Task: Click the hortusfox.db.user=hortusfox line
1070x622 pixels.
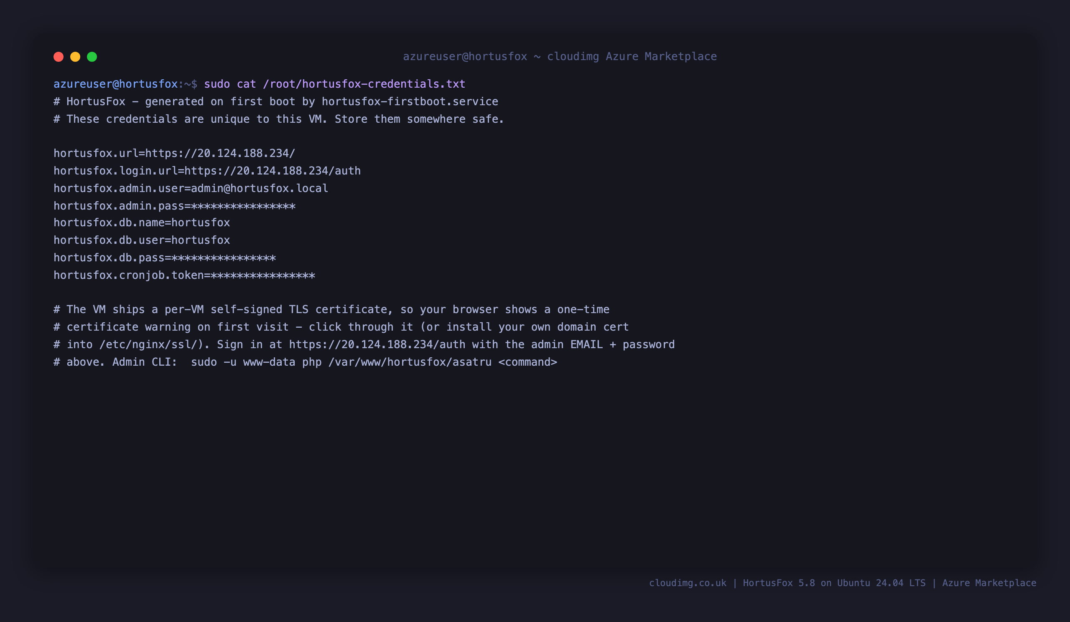Action: (142, 240)
